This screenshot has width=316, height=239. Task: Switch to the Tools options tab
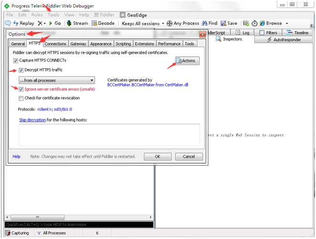(190, 44)
